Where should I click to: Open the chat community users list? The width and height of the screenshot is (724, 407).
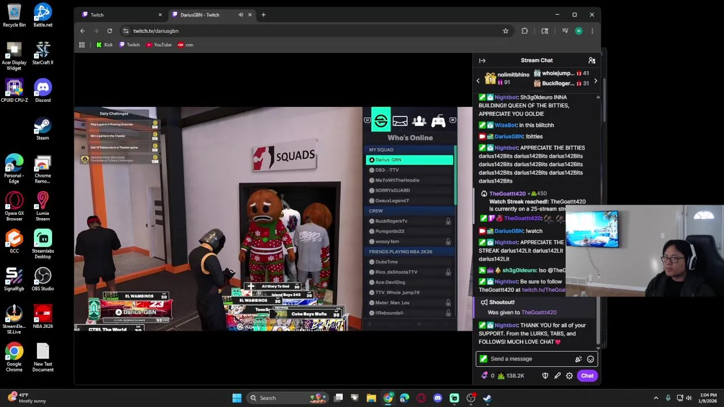tap(592, 60)
